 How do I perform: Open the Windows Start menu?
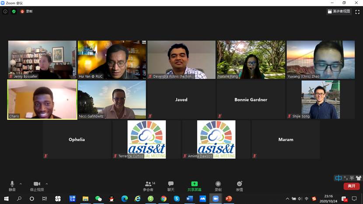click(x=6, y=199)
